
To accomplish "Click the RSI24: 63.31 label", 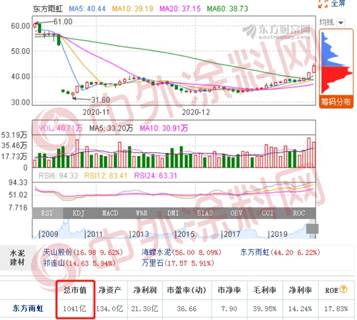I will click(x=156, y=176).
